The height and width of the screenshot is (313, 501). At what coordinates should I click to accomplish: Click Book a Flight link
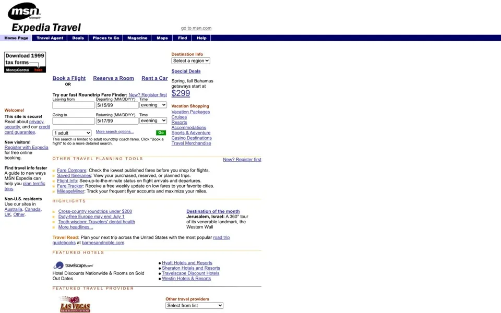coord(69,78)
